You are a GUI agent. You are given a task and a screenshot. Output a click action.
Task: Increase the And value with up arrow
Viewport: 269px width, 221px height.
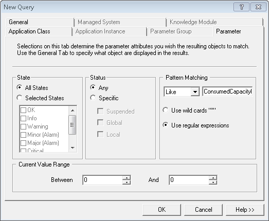point(213,178)
